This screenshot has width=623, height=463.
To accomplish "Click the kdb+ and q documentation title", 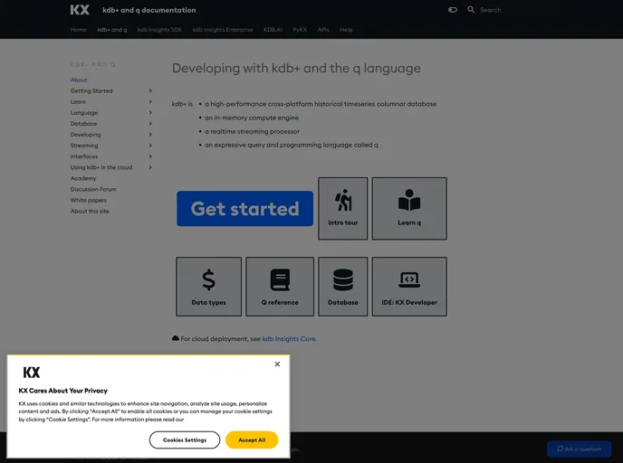I will 149,10.
